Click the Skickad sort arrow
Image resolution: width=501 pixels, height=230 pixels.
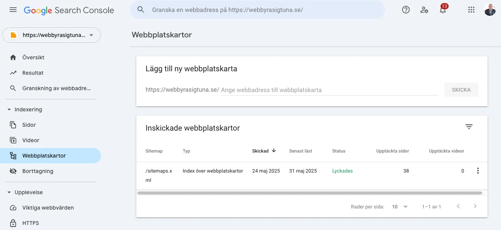click(x=274, y=150)
